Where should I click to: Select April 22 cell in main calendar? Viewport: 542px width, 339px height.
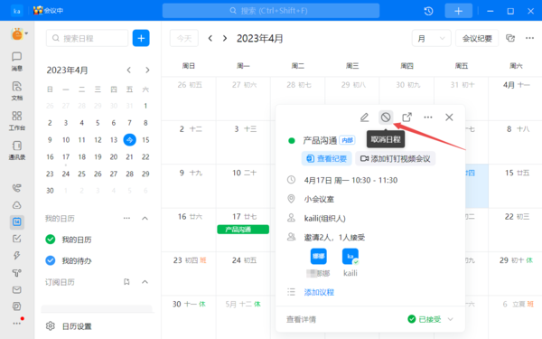[515, 230]
